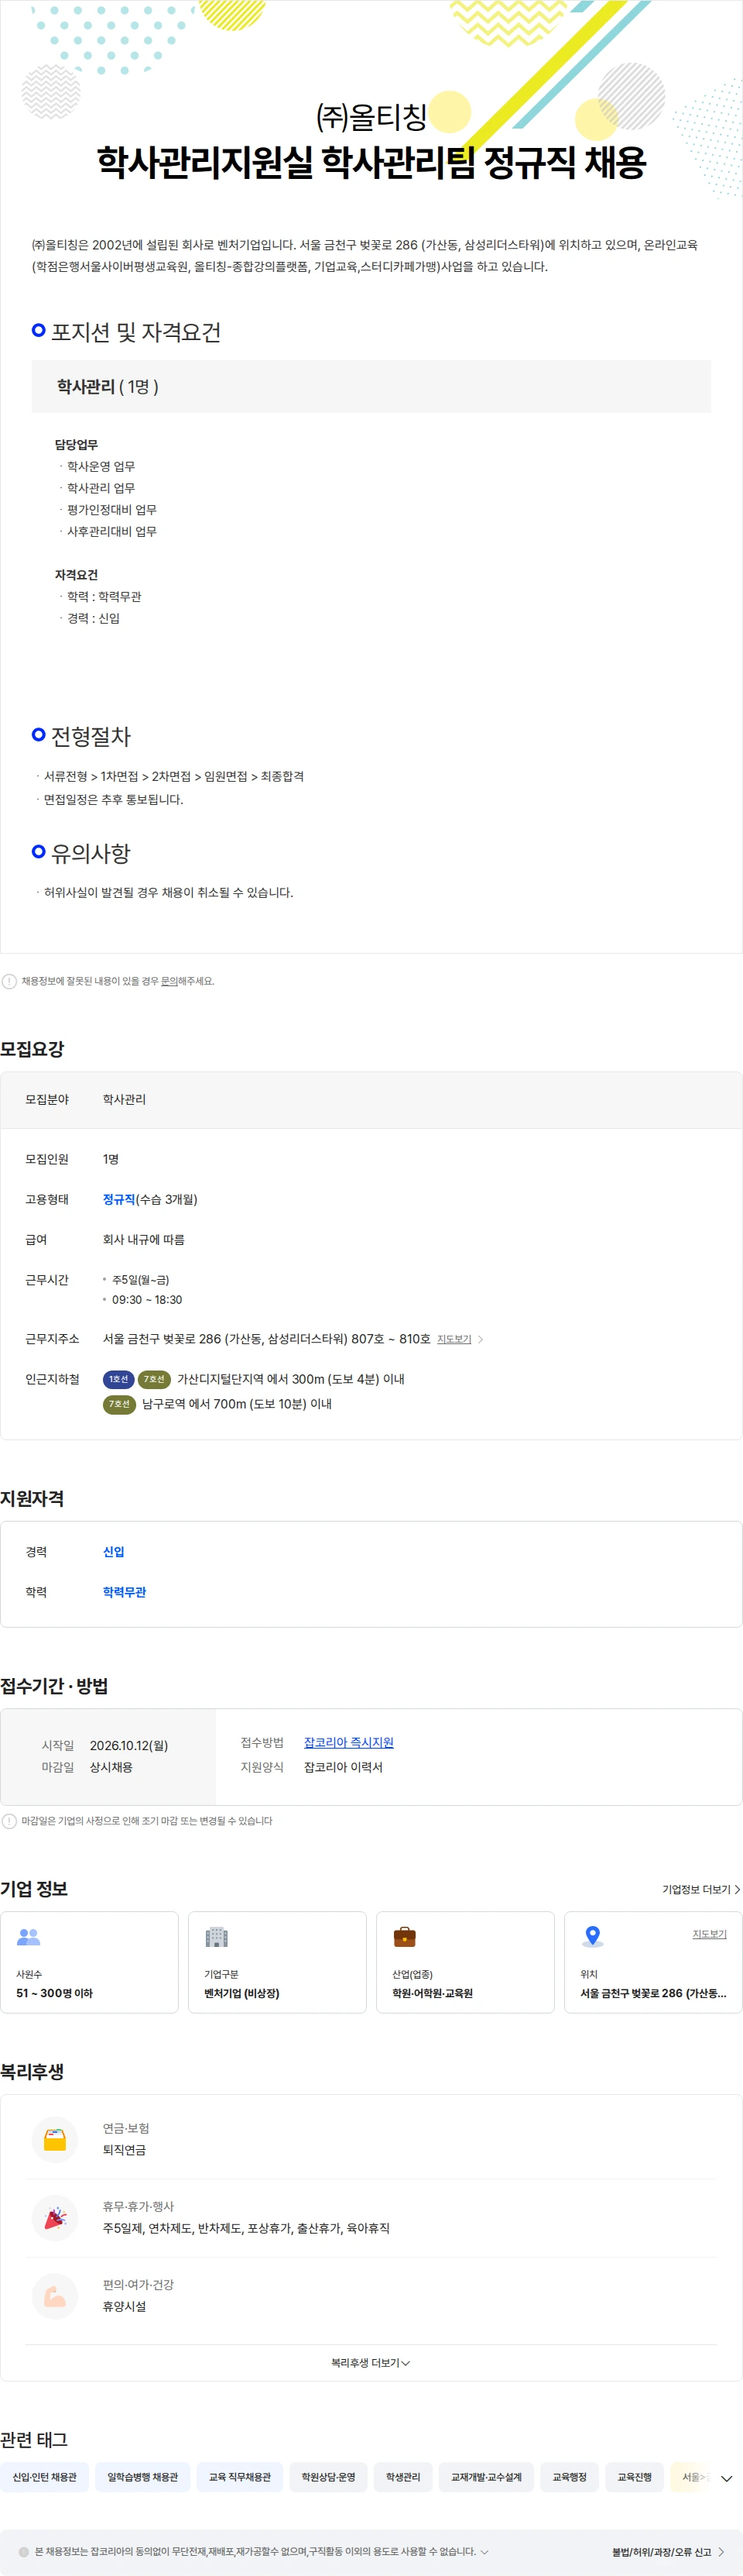
Task: Click the 학사관리 ( 1명 ) position header
Action: [x=371, y=386]
